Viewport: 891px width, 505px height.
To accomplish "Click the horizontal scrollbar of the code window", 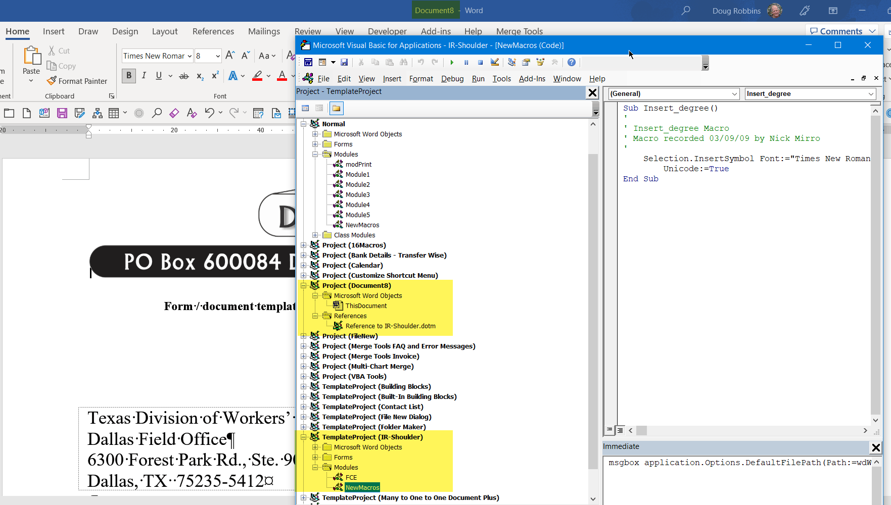I will [x=747, y=431].
